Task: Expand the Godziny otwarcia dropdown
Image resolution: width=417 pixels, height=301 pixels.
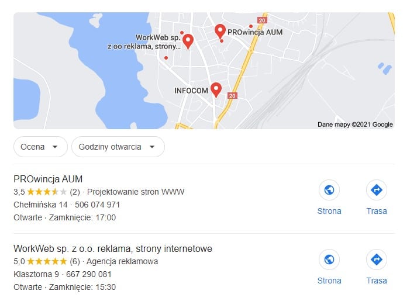Action: coord(118,147)
